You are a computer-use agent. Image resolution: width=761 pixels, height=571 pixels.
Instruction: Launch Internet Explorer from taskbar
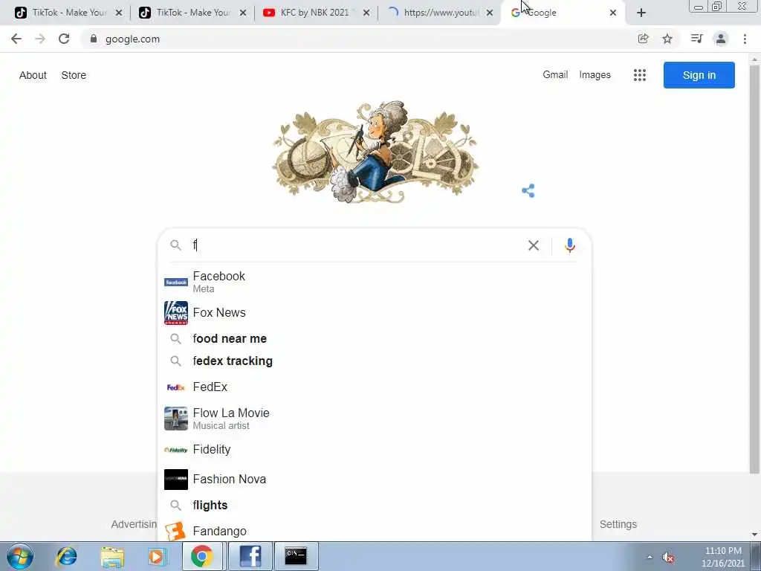pyautogui.click(x=66, y=556)
